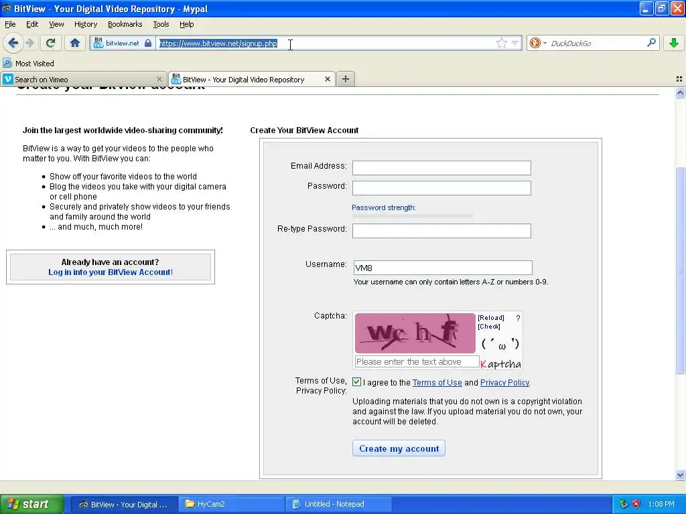The image size is (686, 514).
Task: Close the BitView tab
Action: [x=327, y=79]
